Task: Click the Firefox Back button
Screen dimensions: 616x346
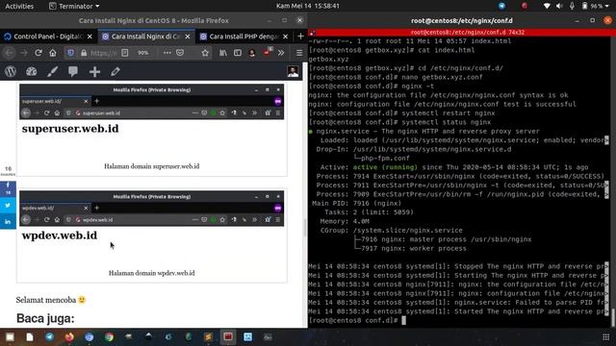Action: [9, 53]
